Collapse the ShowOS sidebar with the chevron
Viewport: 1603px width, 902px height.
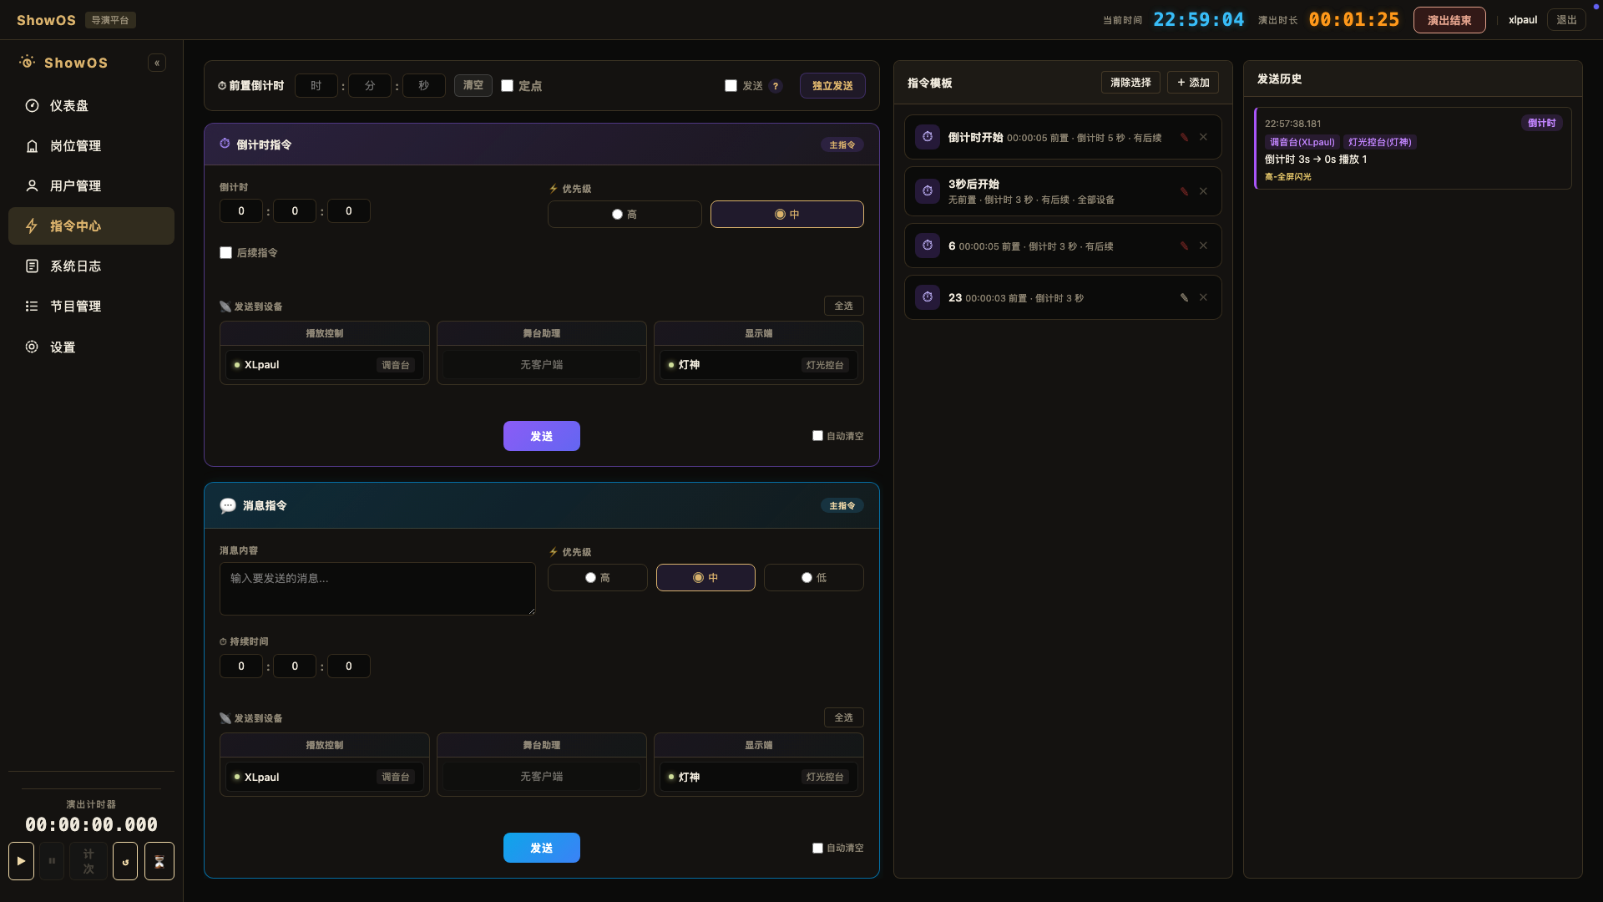157,63
